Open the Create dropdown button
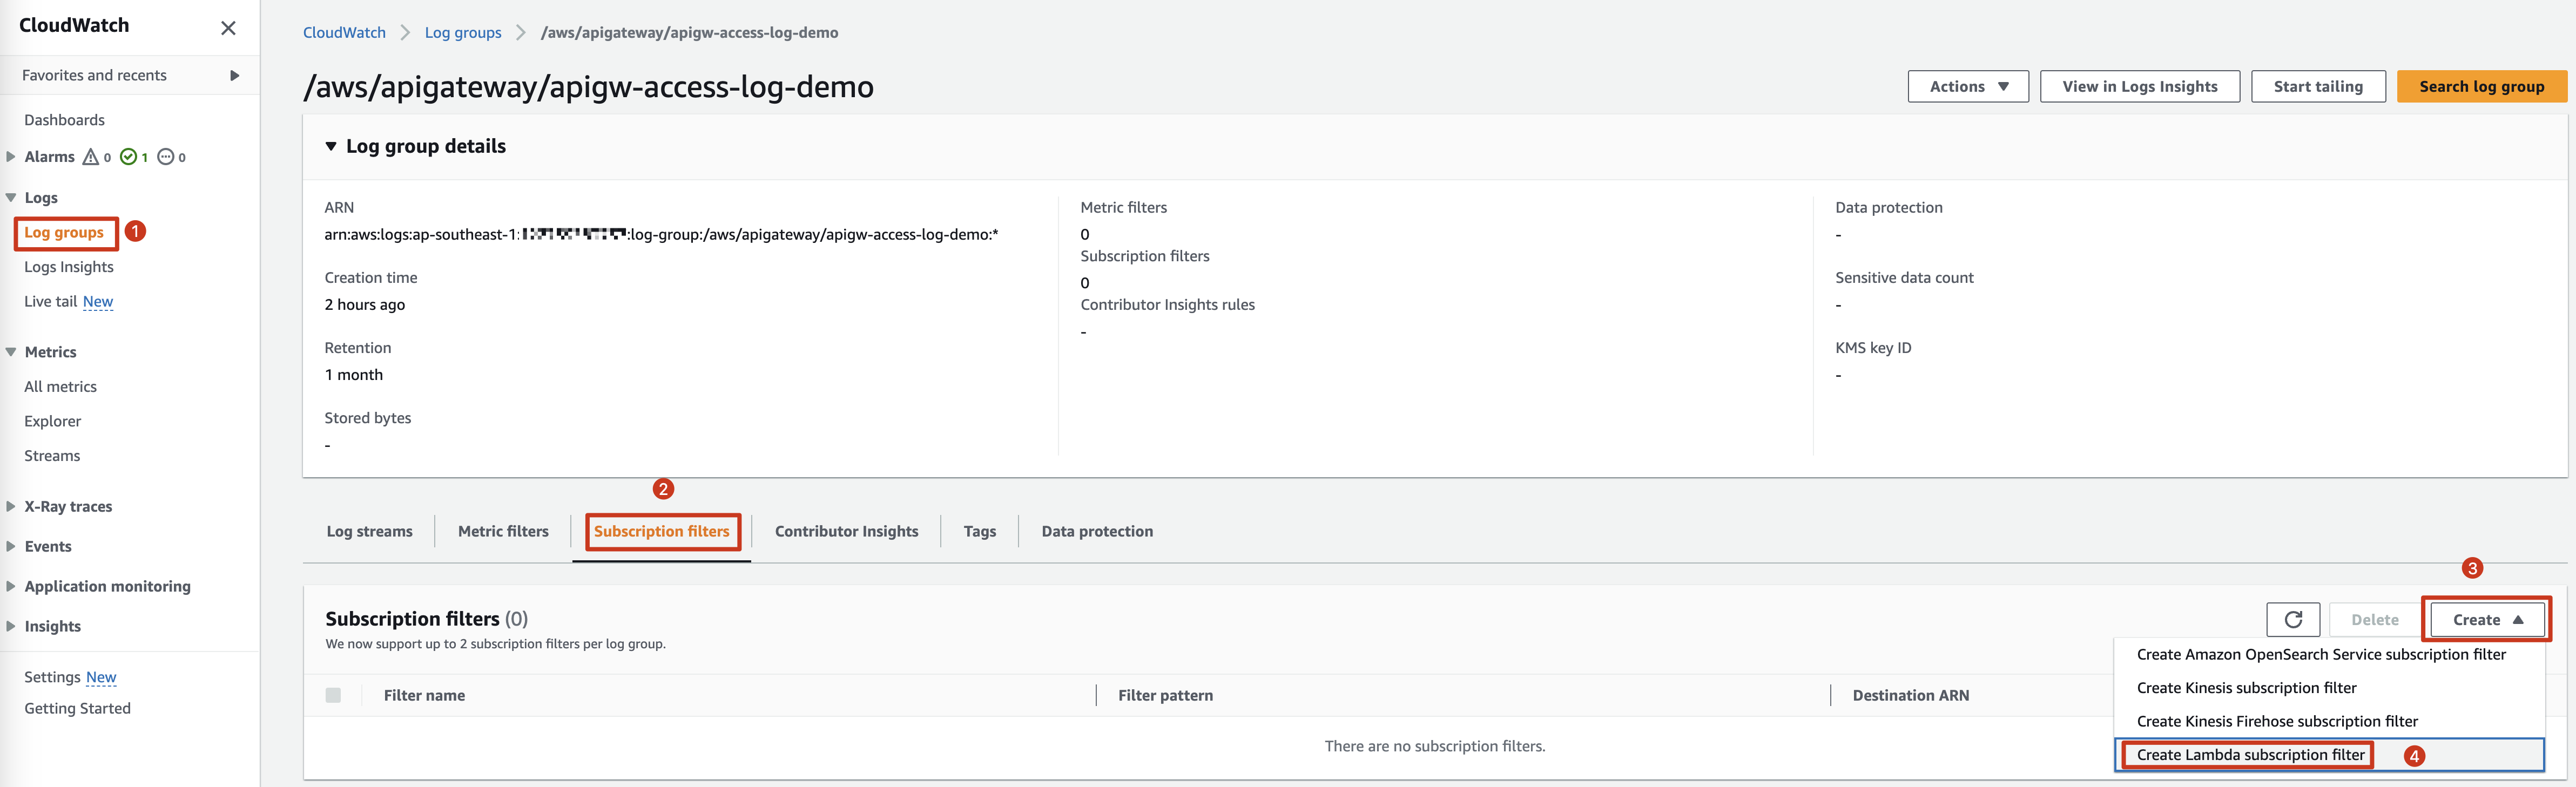Image resolution: width=2576 pixels, height=787 pixels. (x=2487, y=620)
